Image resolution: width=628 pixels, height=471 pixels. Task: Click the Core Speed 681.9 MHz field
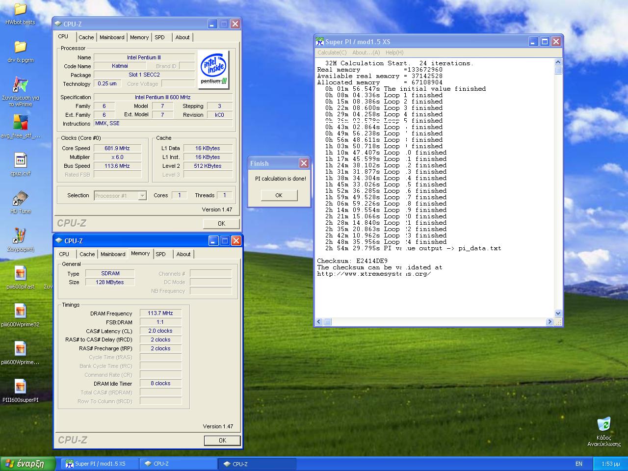[117, 148]
